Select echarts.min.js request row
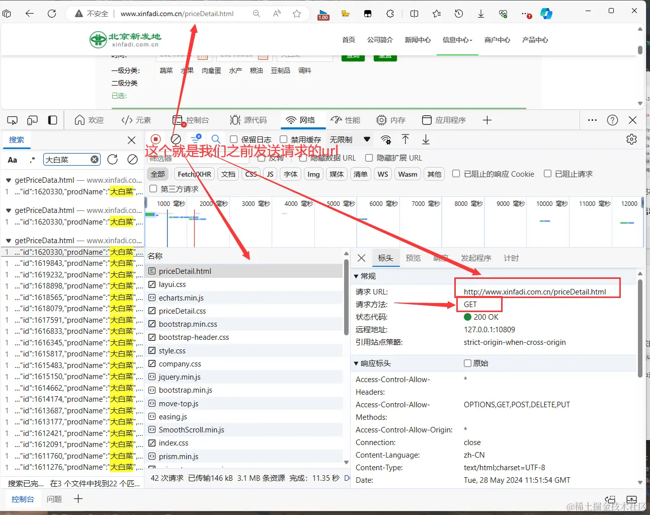The width and height of the screenshot is (650, 515). [x=244, y=298]
